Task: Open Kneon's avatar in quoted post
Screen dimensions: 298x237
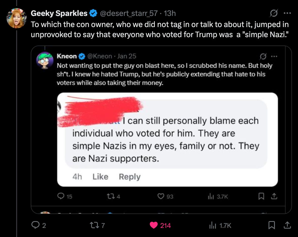Action: pyautogui.click(x=45, y=60)
